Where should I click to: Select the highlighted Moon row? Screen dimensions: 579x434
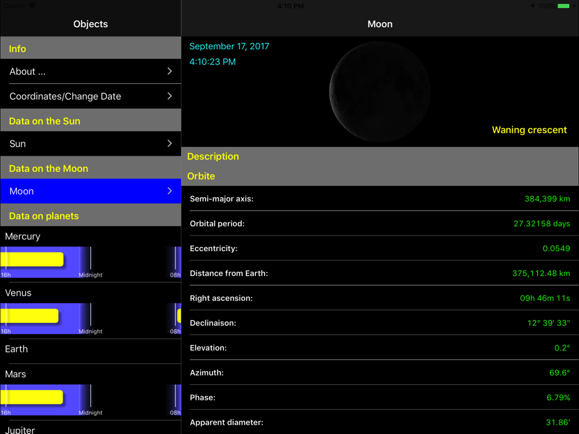pyautogui.click(x=90, y=191)
